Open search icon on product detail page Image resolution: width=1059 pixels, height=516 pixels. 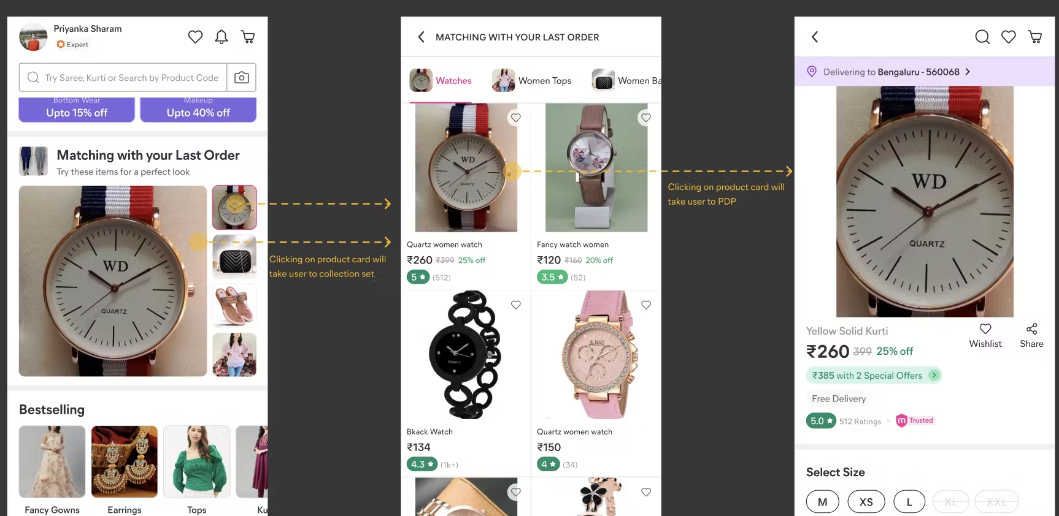982,37
